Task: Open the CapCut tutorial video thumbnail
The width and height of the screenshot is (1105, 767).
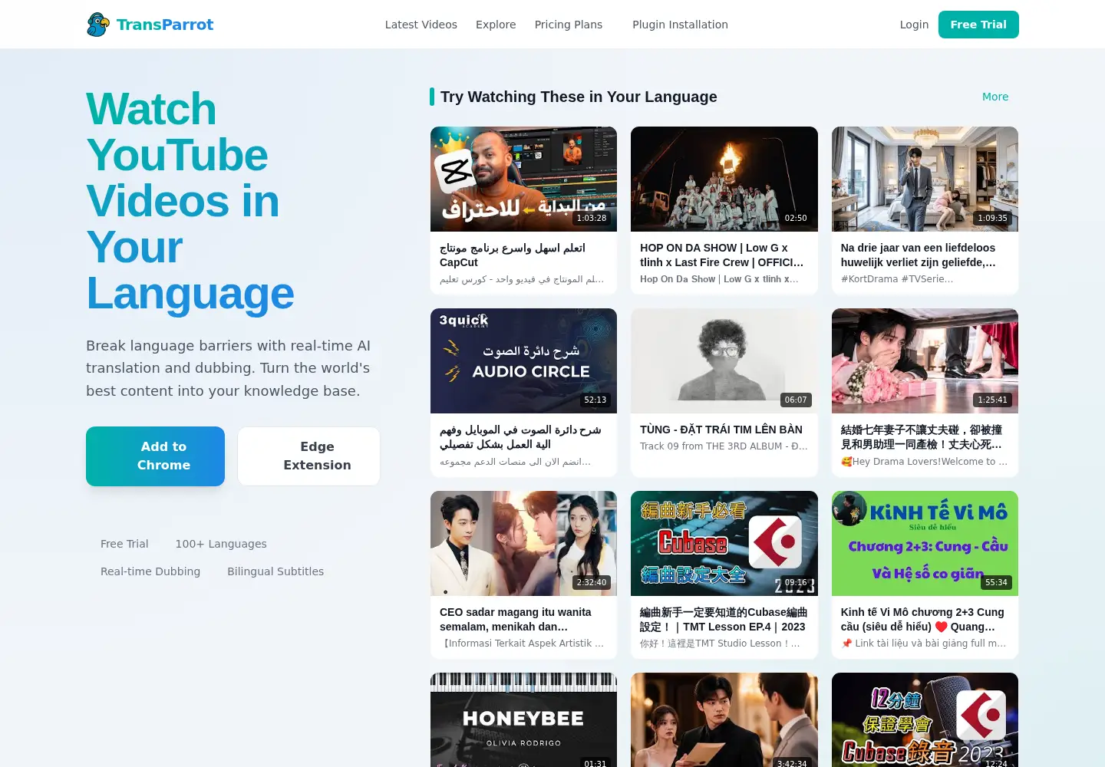Action: tap(523, 179)
